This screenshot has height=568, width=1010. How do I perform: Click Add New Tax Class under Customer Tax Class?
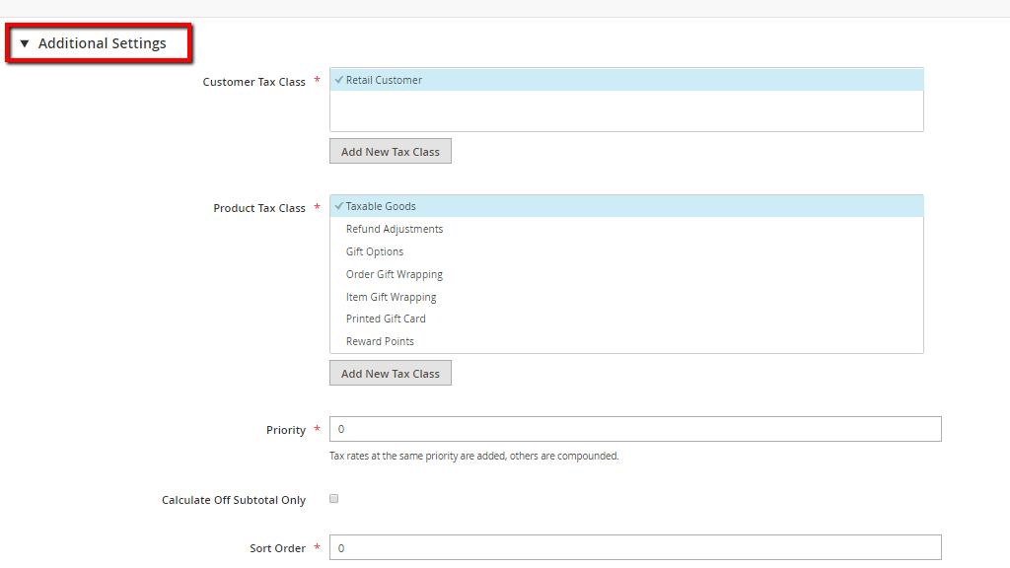(x=390, y=151)
